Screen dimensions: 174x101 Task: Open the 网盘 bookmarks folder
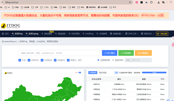coord(15,7)
